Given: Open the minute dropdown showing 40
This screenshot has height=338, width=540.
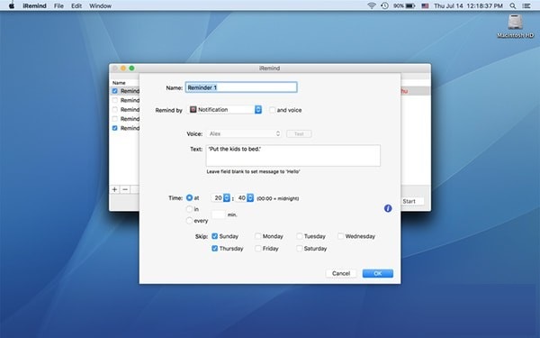Looking at the screenshot, I should (244, 197).
